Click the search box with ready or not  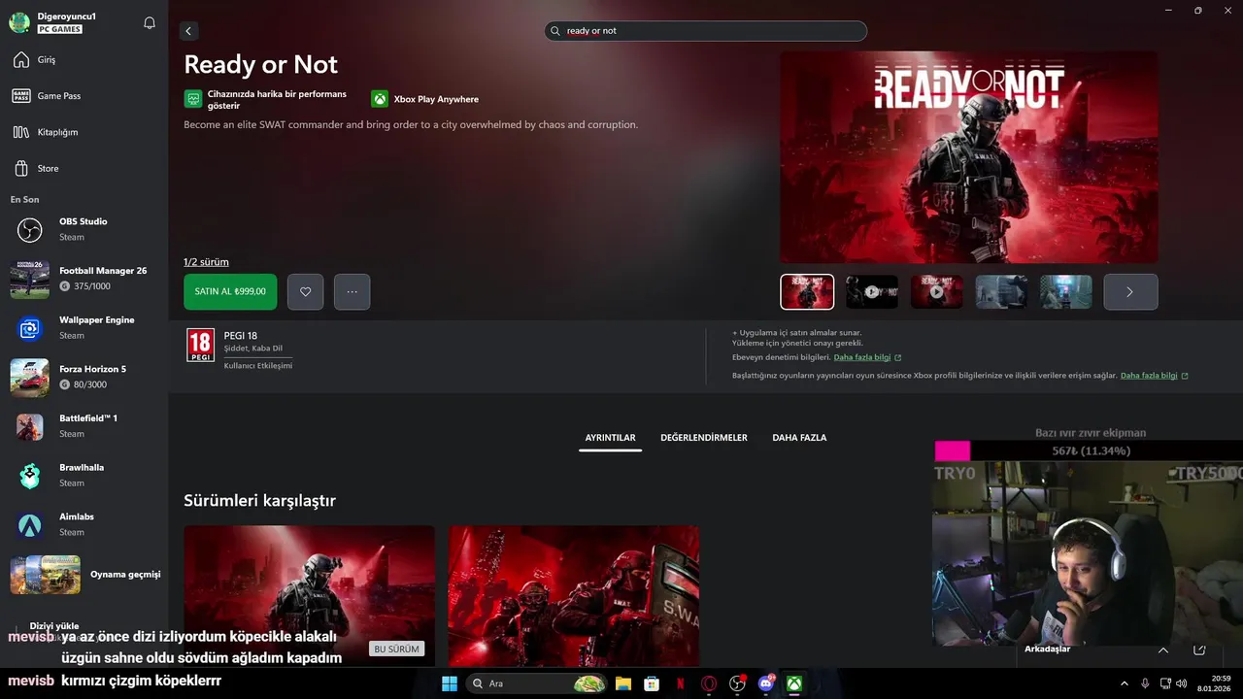[x=705, y=31]
